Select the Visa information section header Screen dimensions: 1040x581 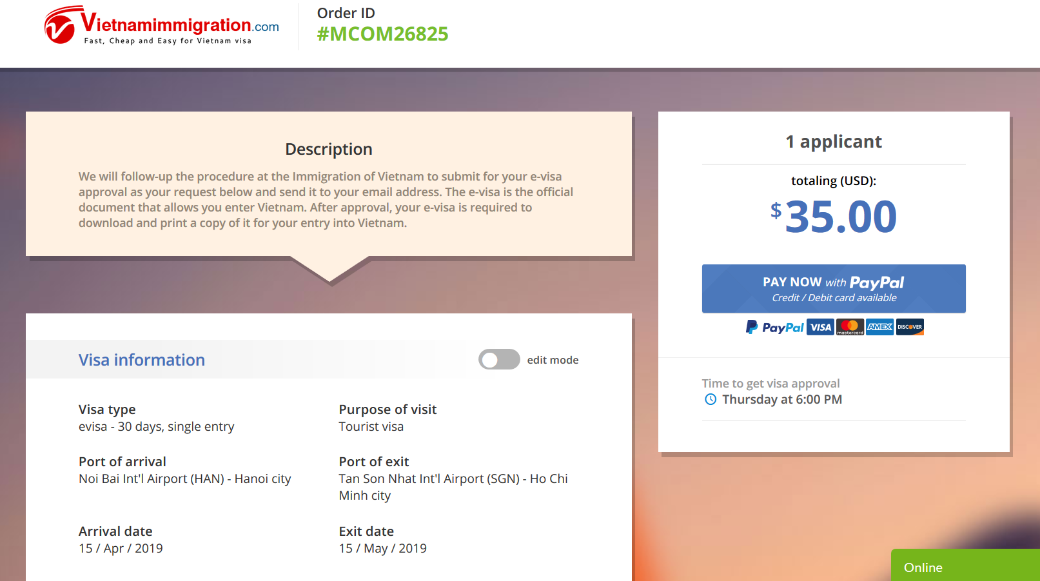click(x=142, y=360)
